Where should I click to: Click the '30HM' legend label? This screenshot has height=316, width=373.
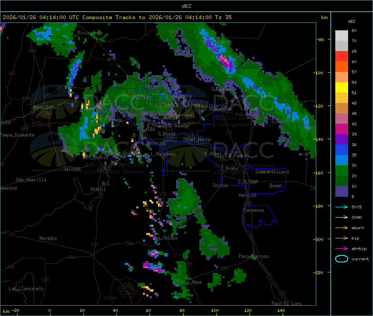tap(356, 217)
